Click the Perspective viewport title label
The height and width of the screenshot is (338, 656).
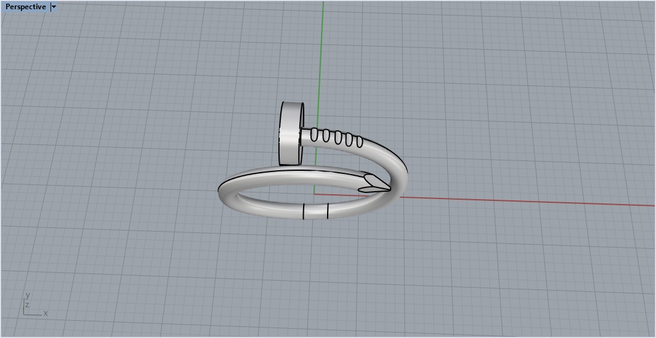click(25, 7)
